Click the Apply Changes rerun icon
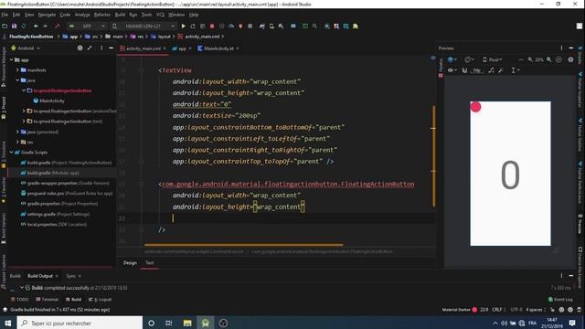585x329 pixels. tap(193, 27)
